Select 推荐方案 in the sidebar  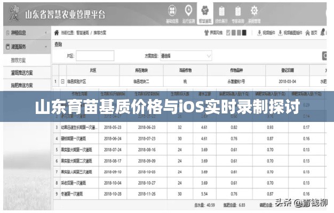(x=19, y=60)
